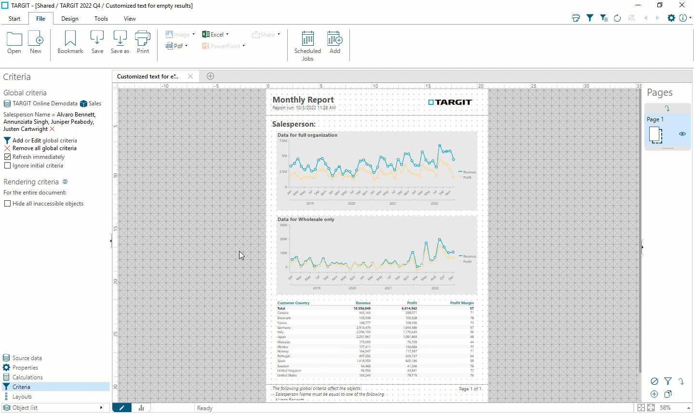694x414 pixels.
Task: Open dropdown arrow next to info icon
Action: [691, 18]
